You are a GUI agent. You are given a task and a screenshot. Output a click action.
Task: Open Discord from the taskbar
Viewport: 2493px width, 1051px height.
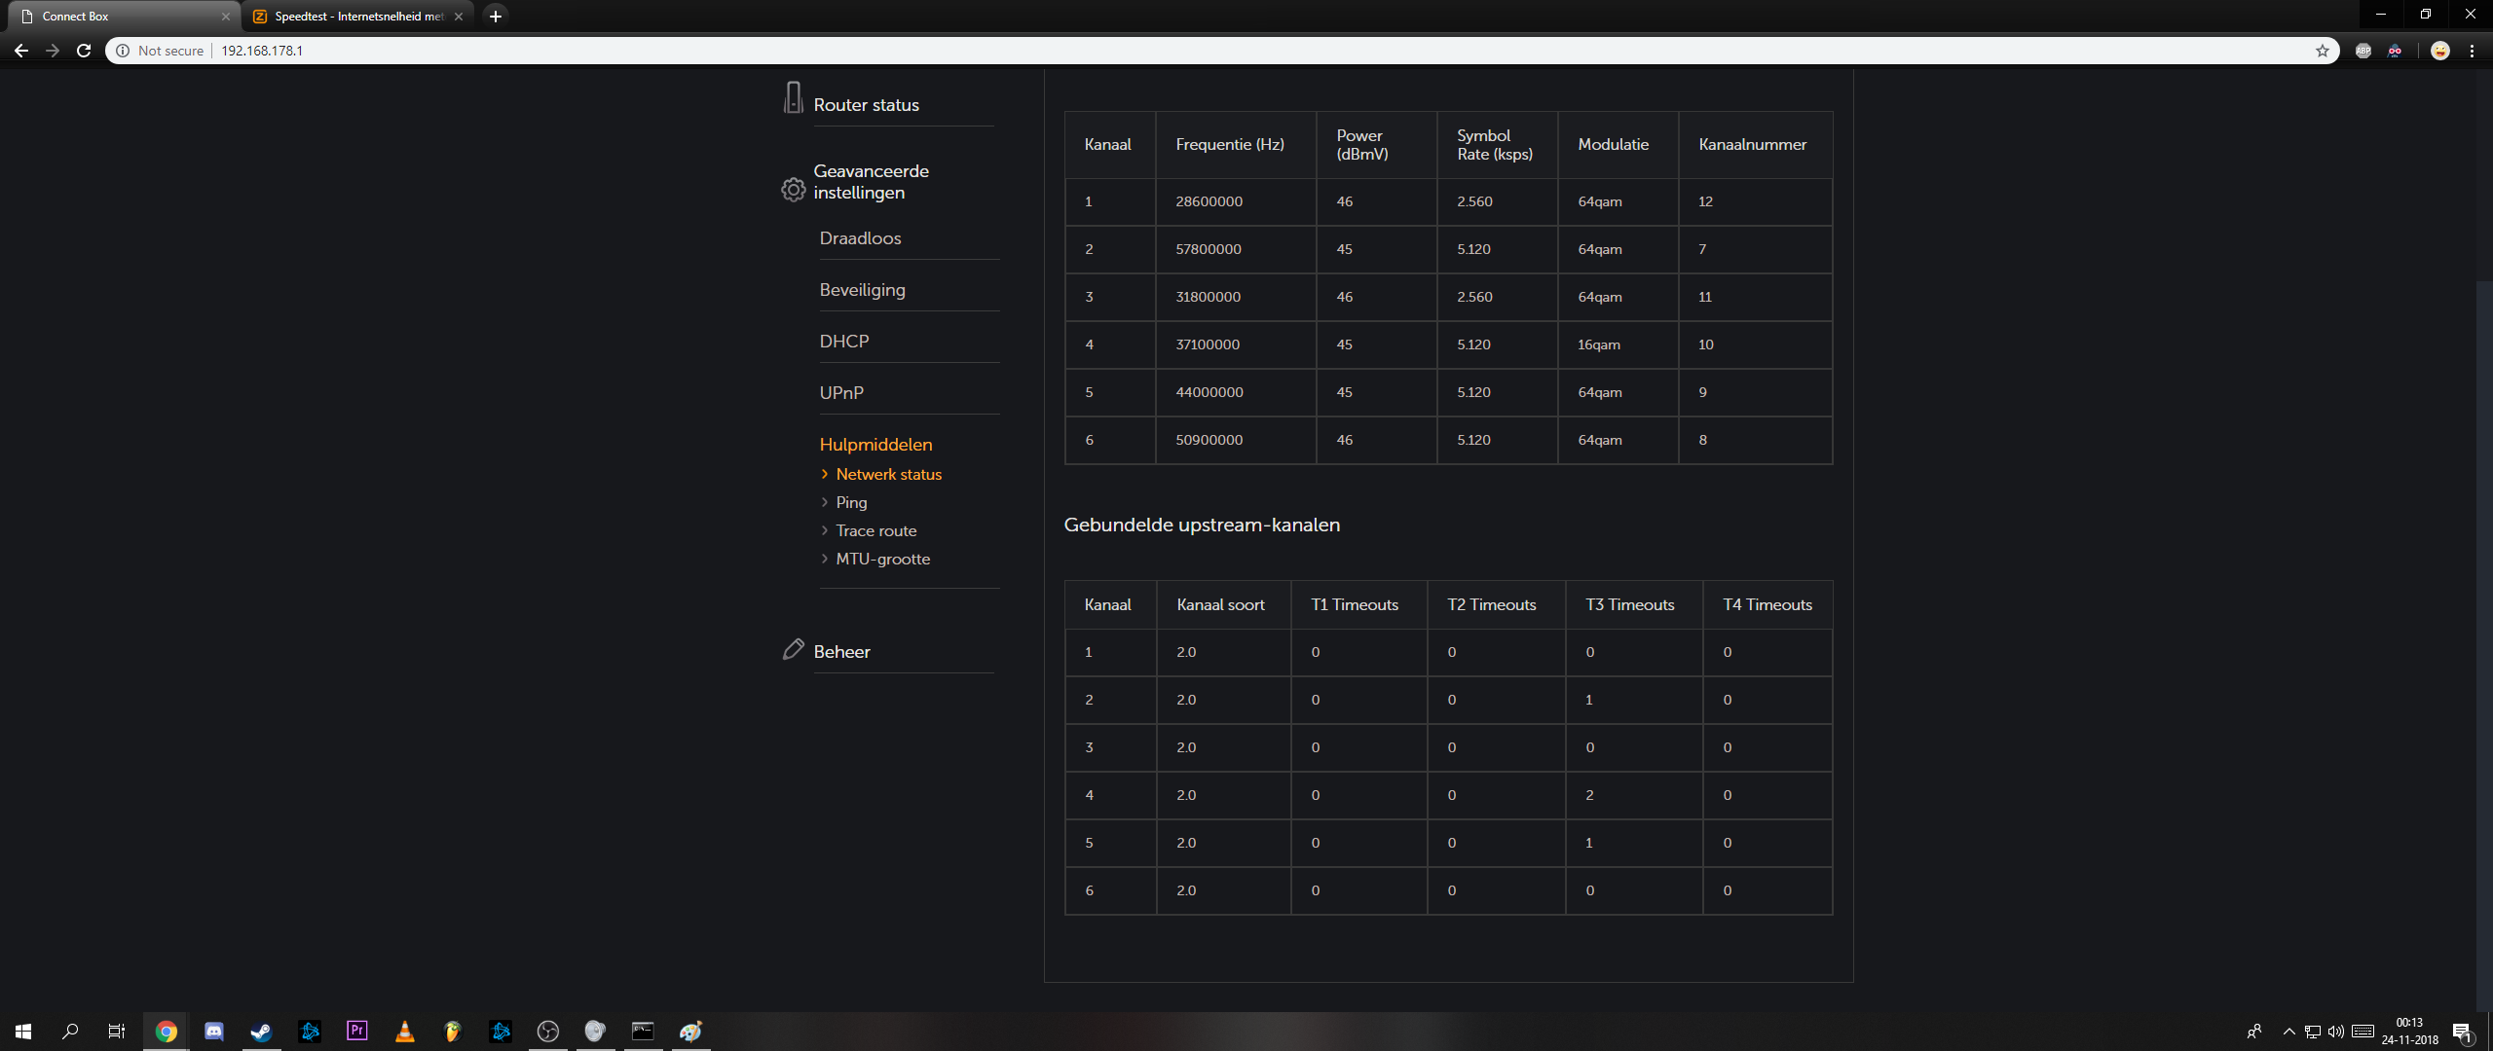[x=213, y=1031]
